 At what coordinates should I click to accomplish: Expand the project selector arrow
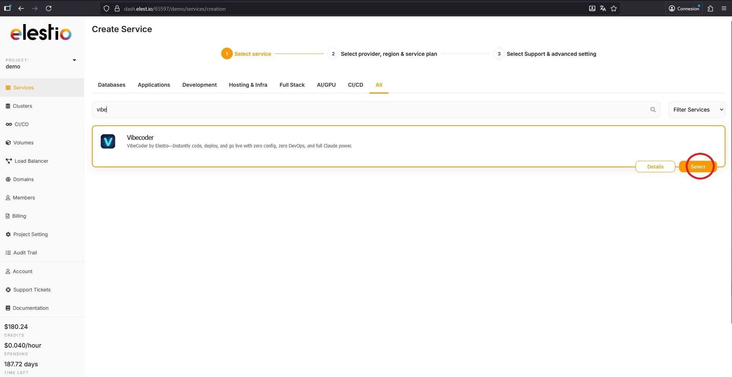point(74,60)
